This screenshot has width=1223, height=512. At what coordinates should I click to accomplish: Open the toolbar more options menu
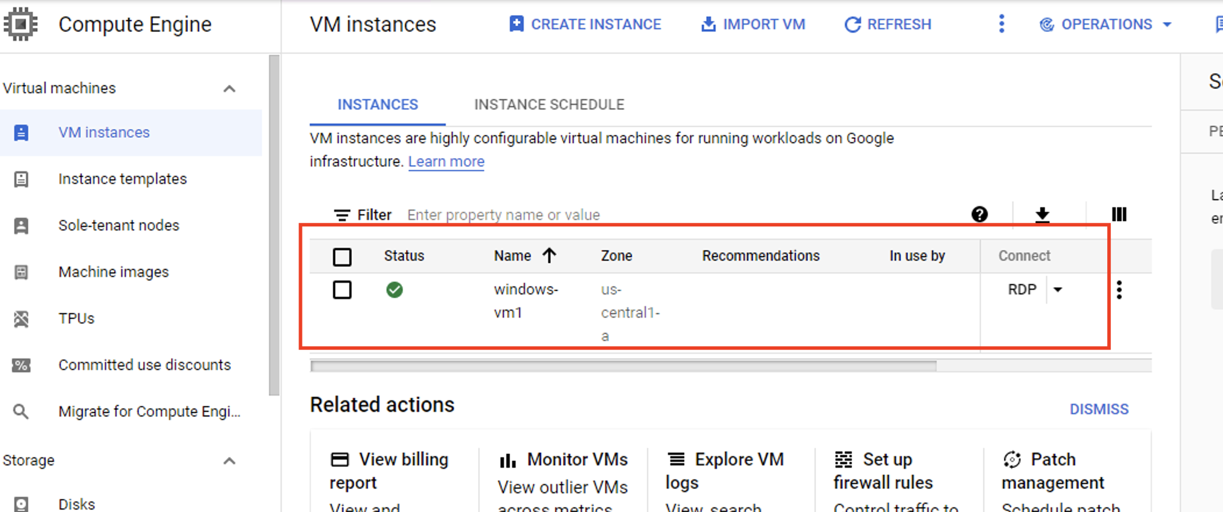click(1001, 24)
